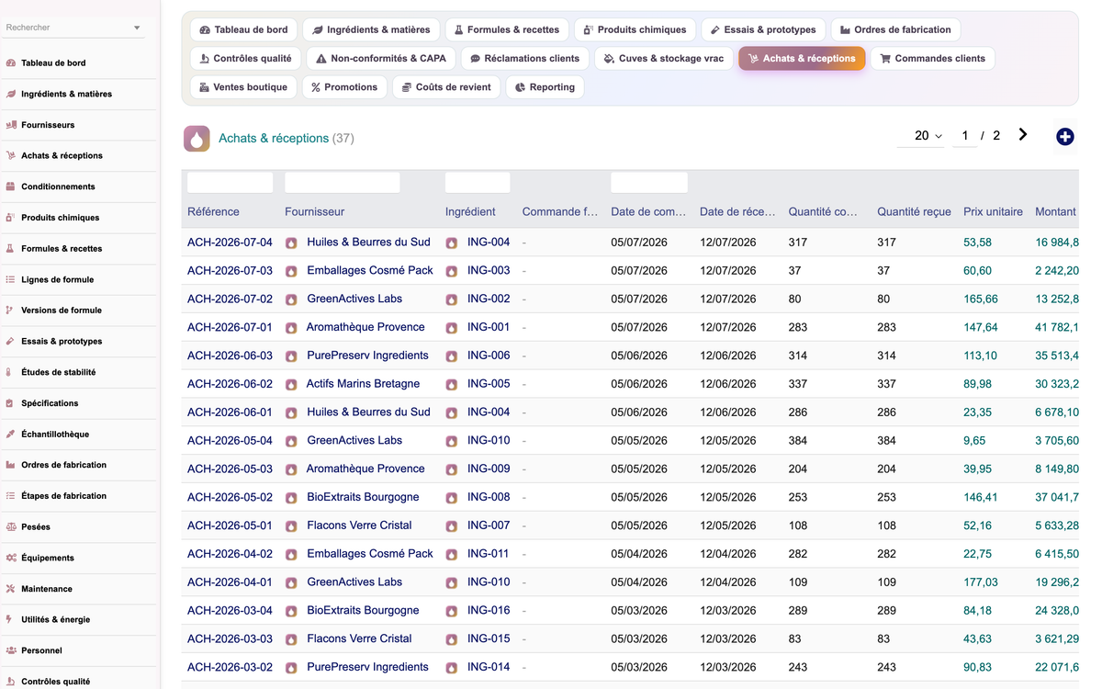Switch to the Essais & prototypes tab

[x=764, y=29]
